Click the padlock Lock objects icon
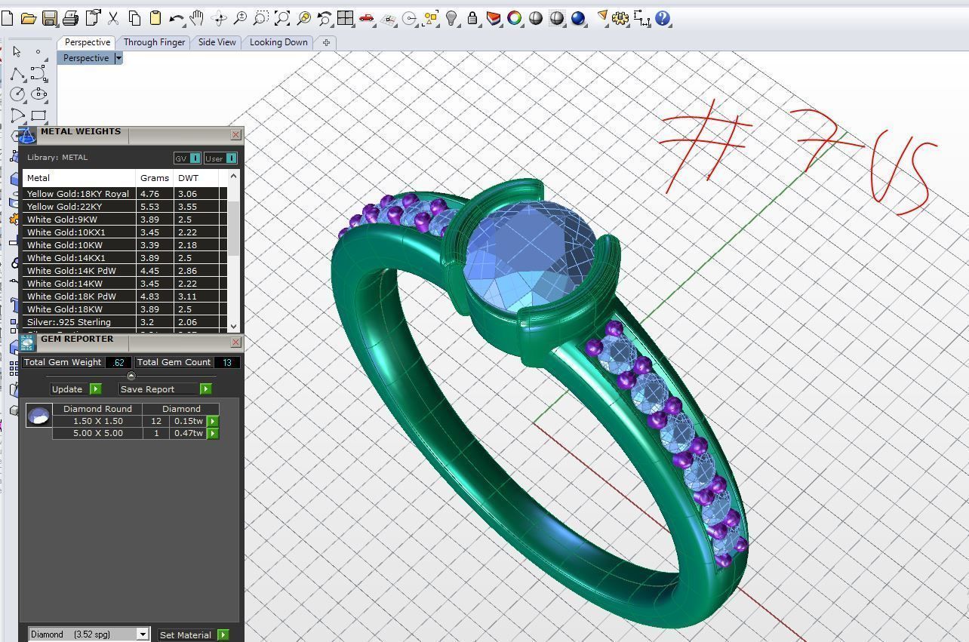Image resolution: width=969 pixels, height=642 pixels. (x=472, y=18)
